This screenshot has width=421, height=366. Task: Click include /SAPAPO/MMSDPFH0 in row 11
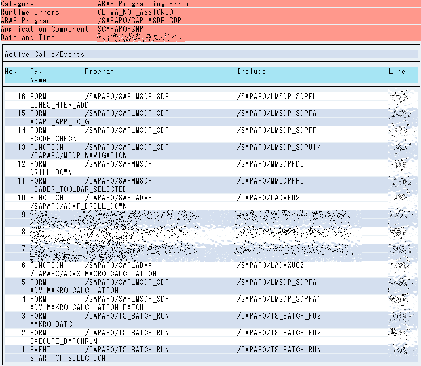(x=270, y=181)
